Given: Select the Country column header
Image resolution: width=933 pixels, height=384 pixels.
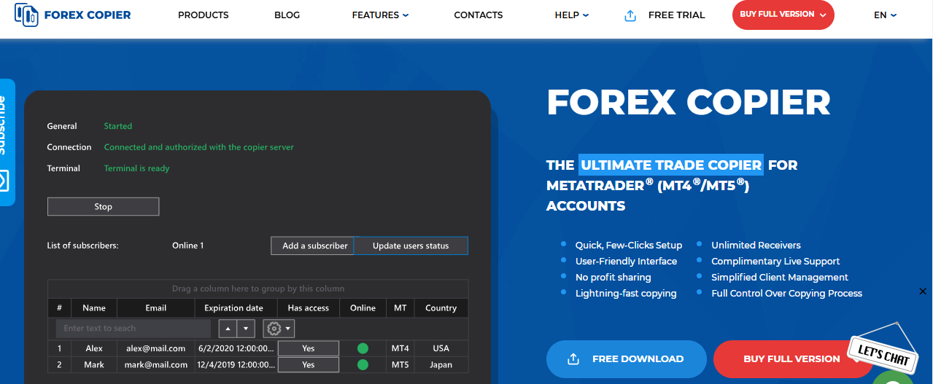Looking at the screenshot, I should (441, 308).
